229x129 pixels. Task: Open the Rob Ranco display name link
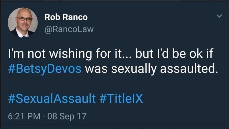click(x=66, y=17)
